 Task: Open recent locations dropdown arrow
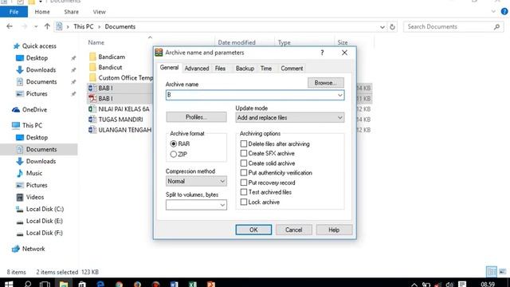click(36, 26)
